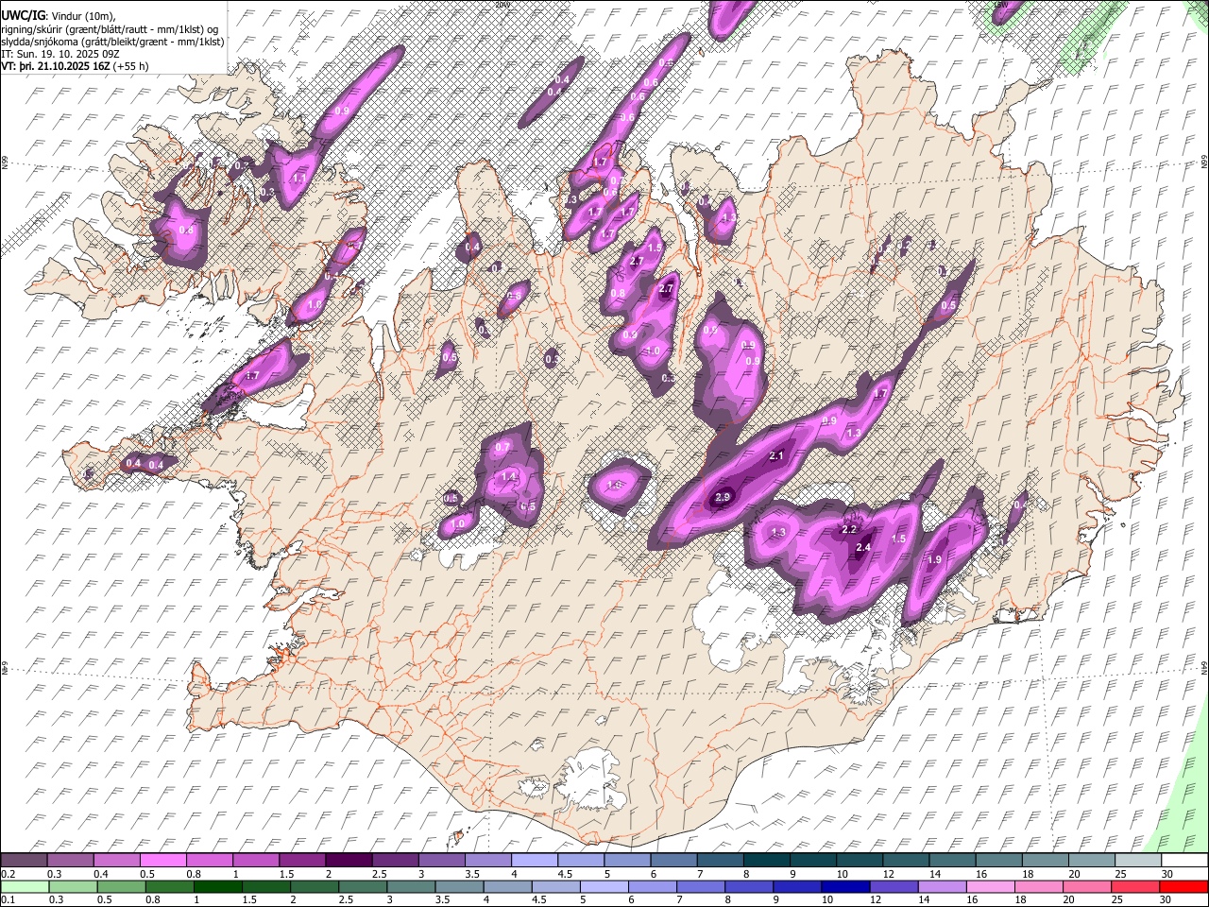1209x907 pixels.
Task: Pick the dark teal upper swatch labeled 9
Action: point(811,861)
